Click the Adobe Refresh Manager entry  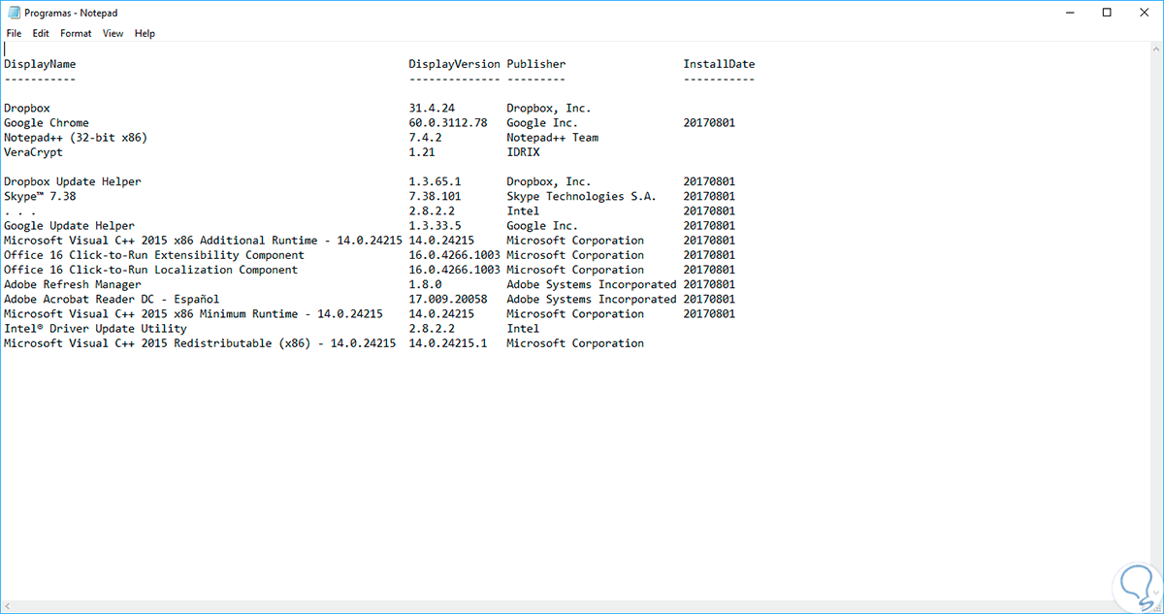tap(73, 284)
